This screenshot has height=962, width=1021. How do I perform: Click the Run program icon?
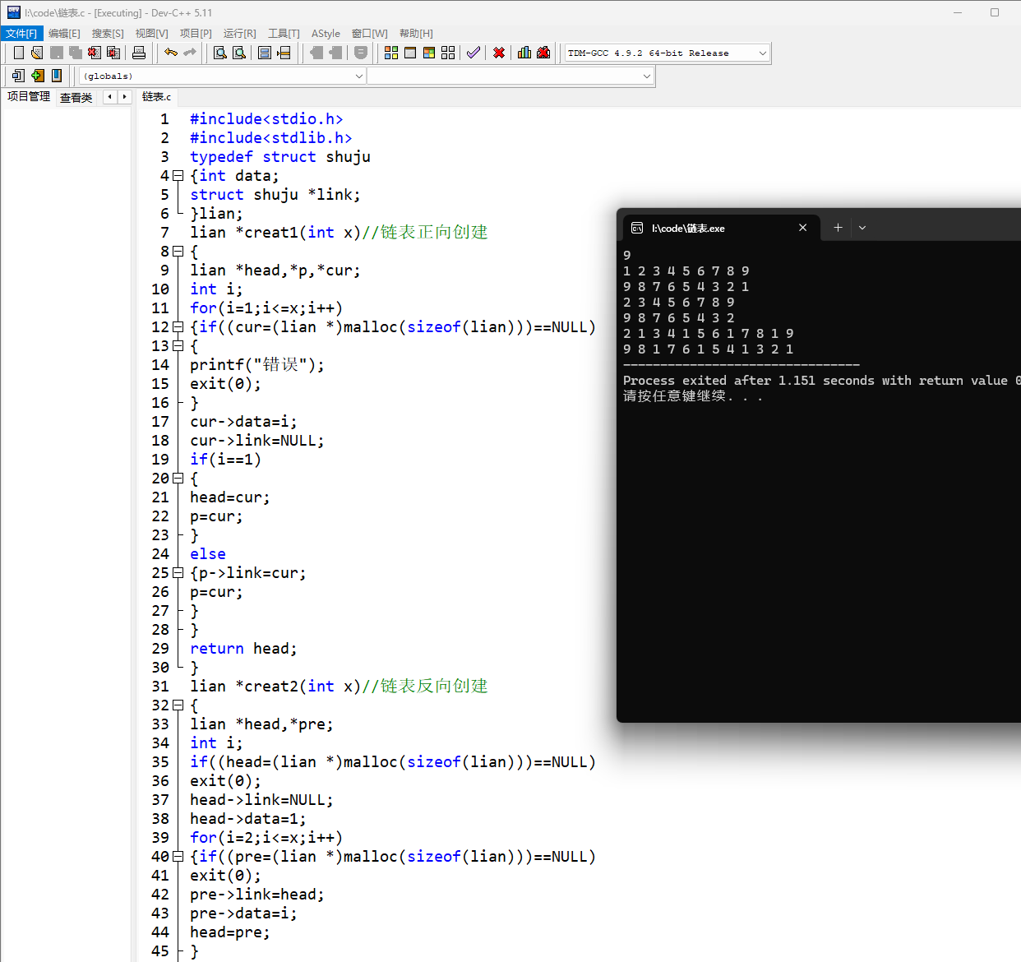[x=410, y=53]
